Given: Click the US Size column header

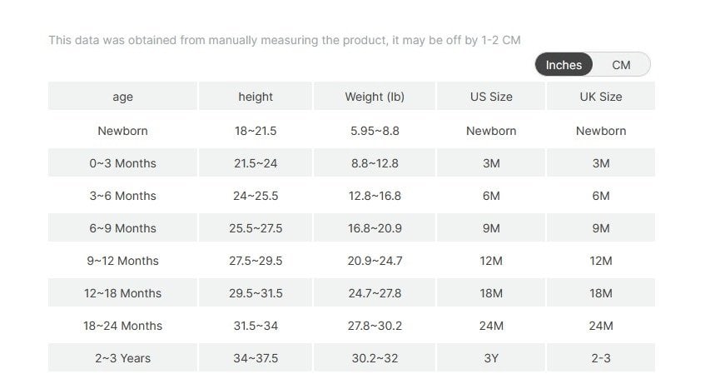Looking at the screenshot, I should click(x=491, y=97).
